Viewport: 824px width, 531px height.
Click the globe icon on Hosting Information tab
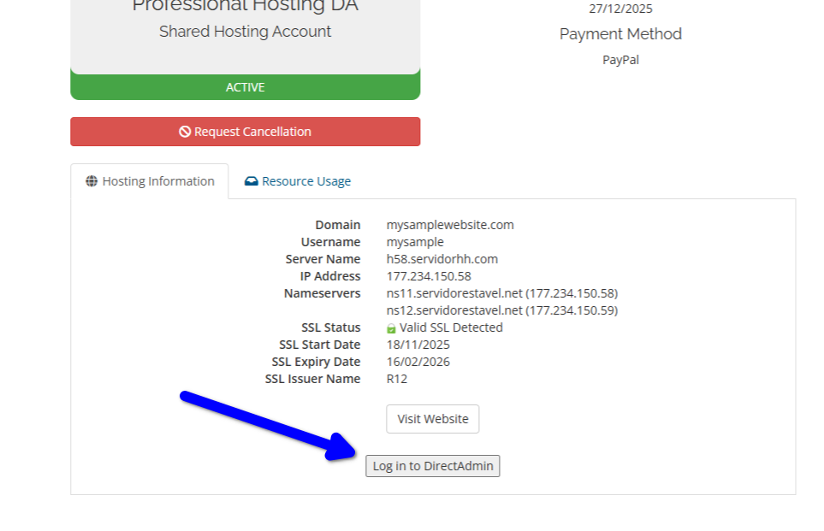click(92, 180)
